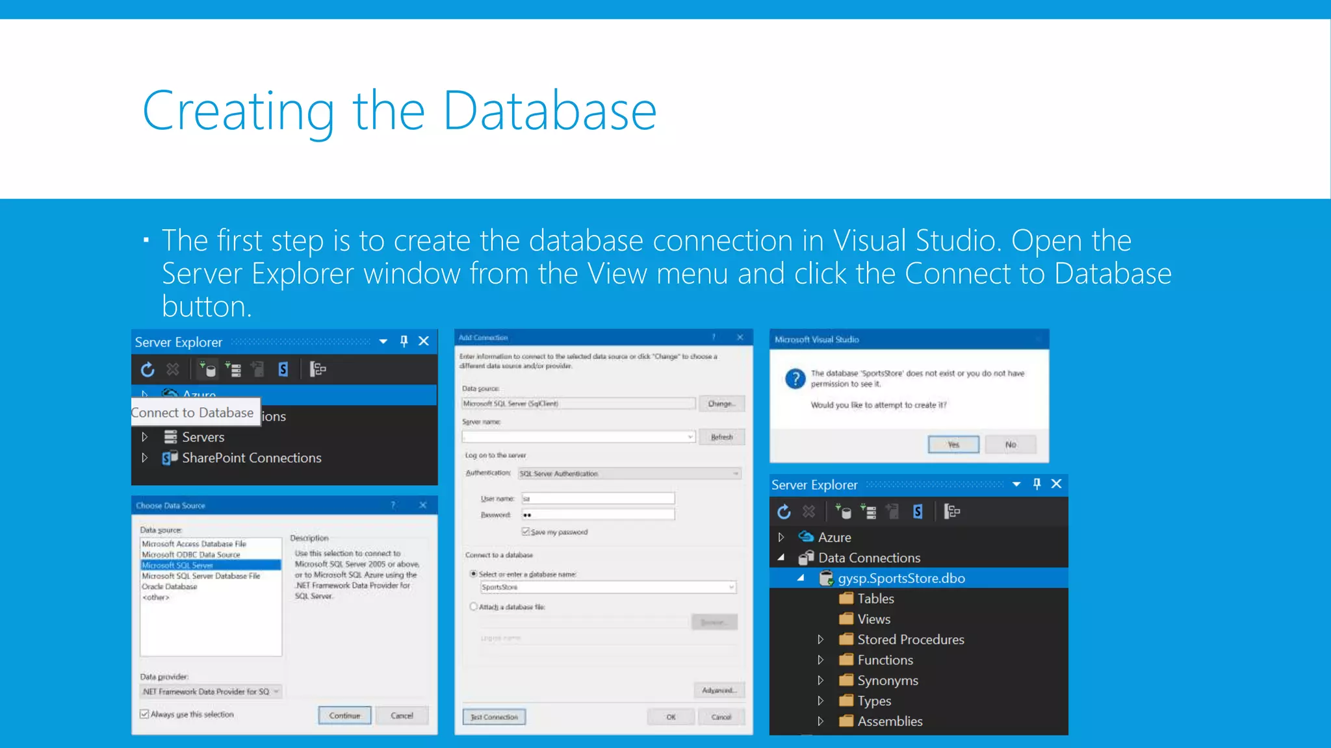Expand SharePoint Connections node
1331x748 pixels.
click(x=145, y=458)
